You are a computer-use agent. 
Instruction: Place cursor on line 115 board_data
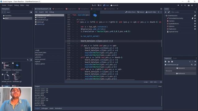pos(97,41)
